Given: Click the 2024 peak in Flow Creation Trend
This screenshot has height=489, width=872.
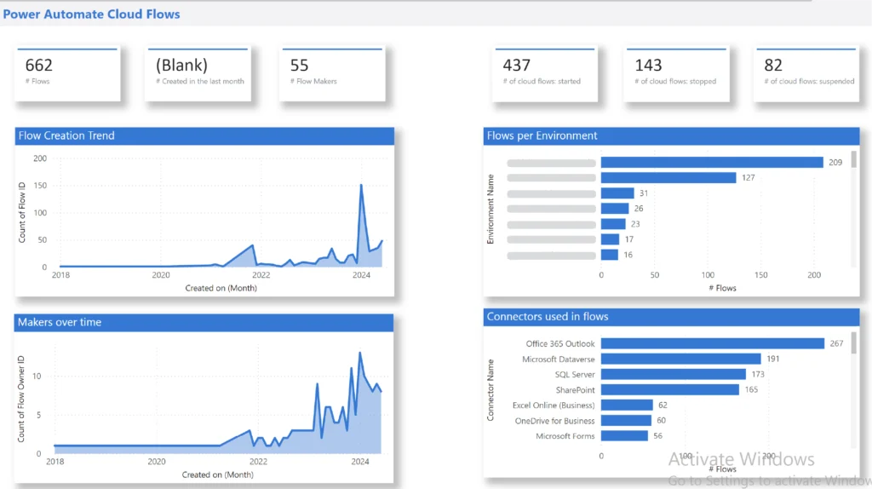Looking at the screenshot, I should (x=361, y=185).
